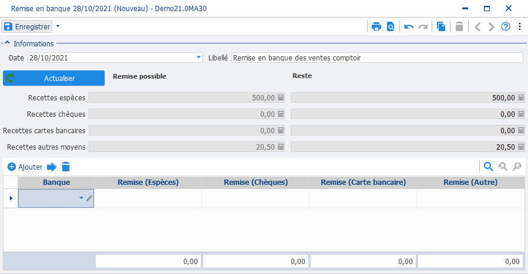Click the Remise (Autre) total 0,00
Image resolution: width=528 pixels, height=274 pixels.
[x=471, y=261]
